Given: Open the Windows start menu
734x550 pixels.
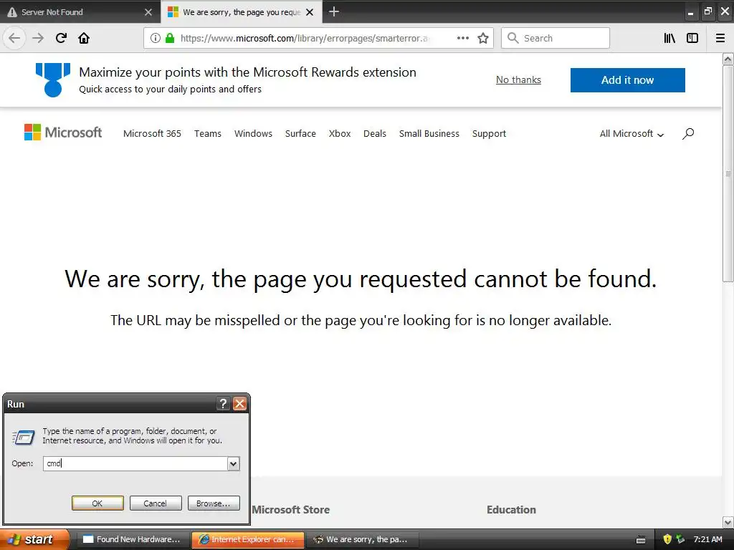Looking at the screenshot, I should click(x=34, y=539).
